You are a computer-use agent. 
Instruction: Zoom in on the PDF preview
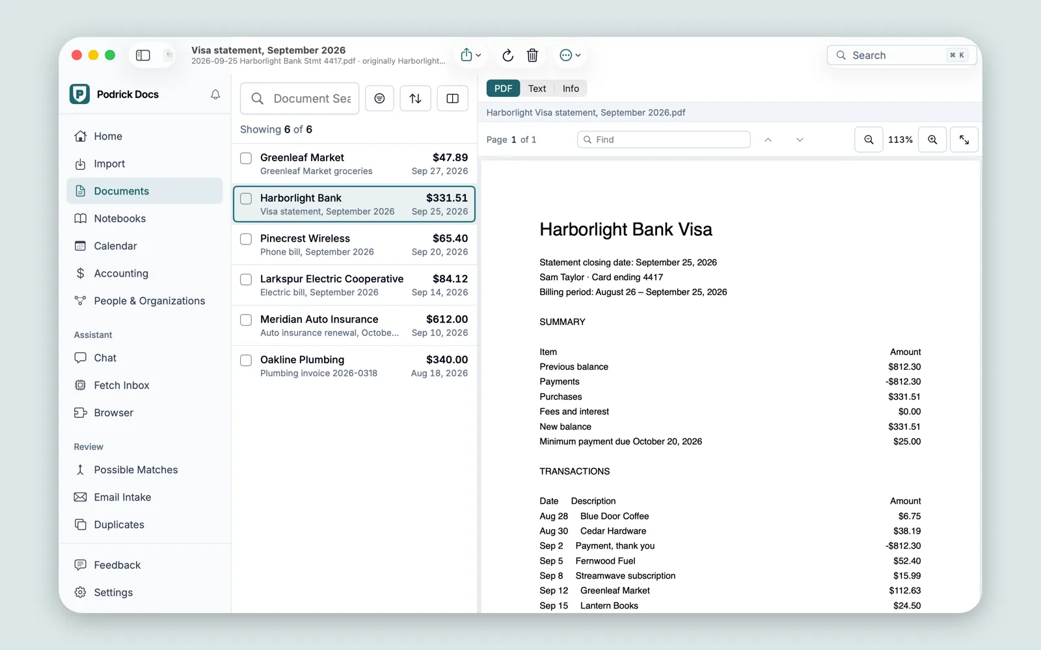[x=932, y=140]
